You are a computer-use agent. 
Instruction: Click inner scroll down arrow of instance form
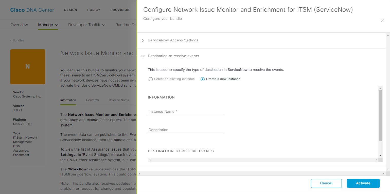[x=380, y=155]
